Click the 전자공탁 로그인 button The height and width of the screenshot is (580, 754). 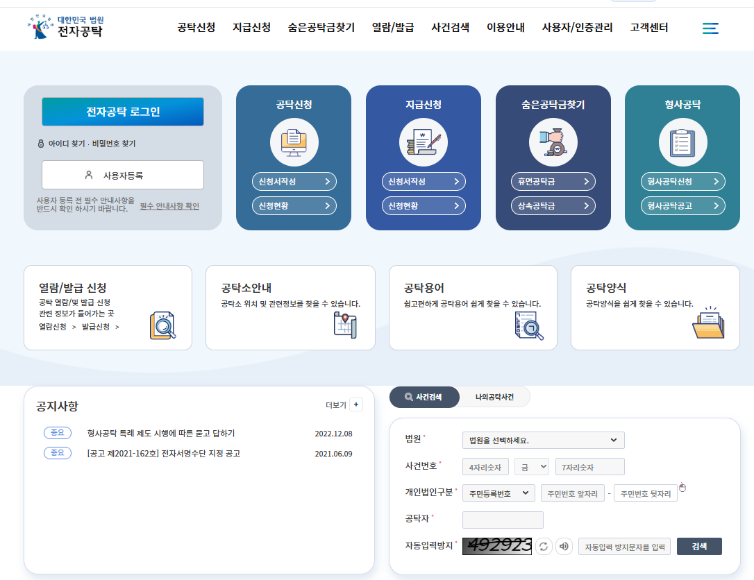point(122,111)
